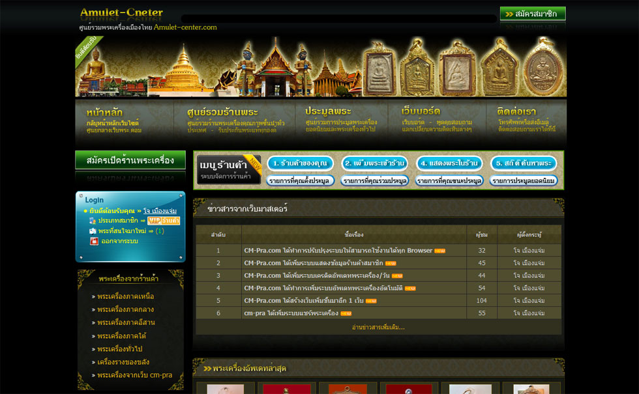
Task: Click the logout icon in Login panel
Action: tap(95, 242)
